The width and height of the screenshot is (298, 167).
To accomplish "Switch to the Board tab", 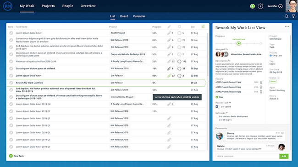I will point(124,16).
